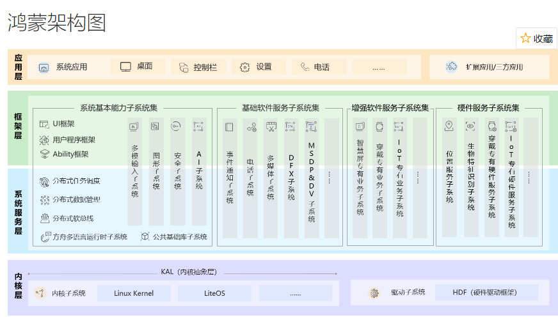
Task: Click the icon above 安全子系统
Action: coord(176,126)
